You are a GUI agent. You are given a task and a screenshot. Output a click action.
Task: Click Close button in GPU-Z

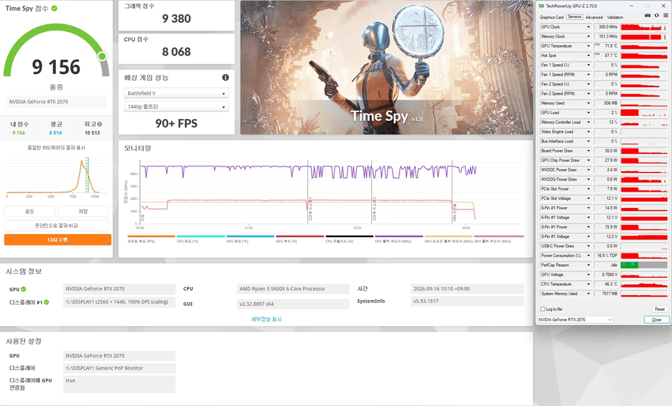coord(656,320)
